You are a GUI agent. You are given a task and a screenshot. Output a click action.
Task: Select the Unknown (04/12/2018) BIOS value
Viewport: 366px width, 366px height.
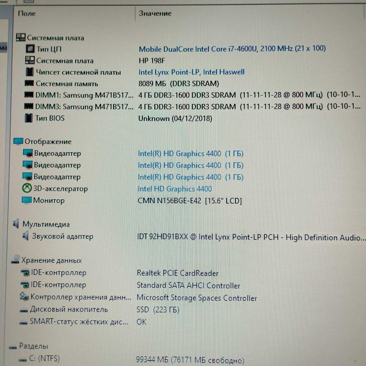[x=175, y=119]
